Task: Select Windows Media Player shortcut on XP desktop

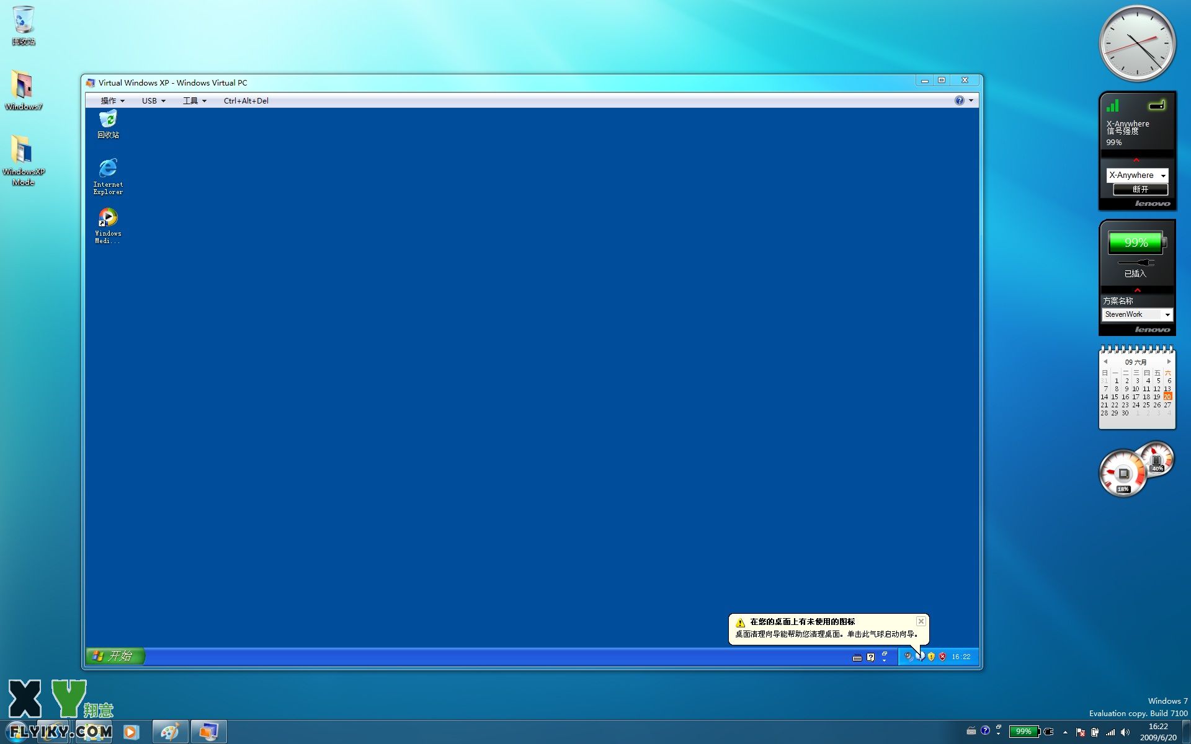Action: click(x=108, y=226)
